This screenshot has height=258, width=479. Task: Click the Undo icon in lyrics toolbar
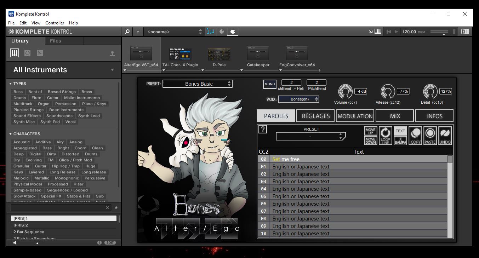point(445,136)
